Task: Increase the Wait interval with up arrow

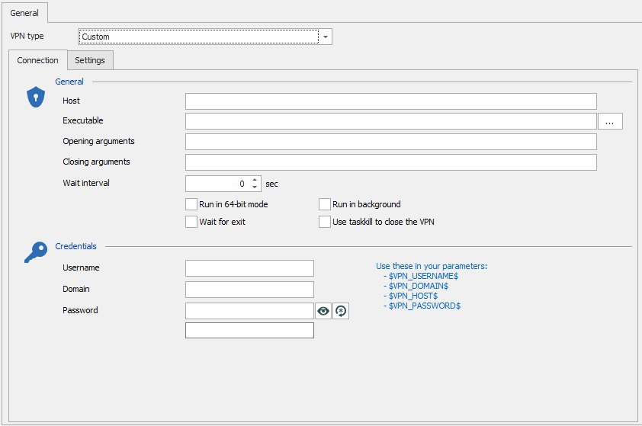Action: pyautogui.click(x=255, y=180)
